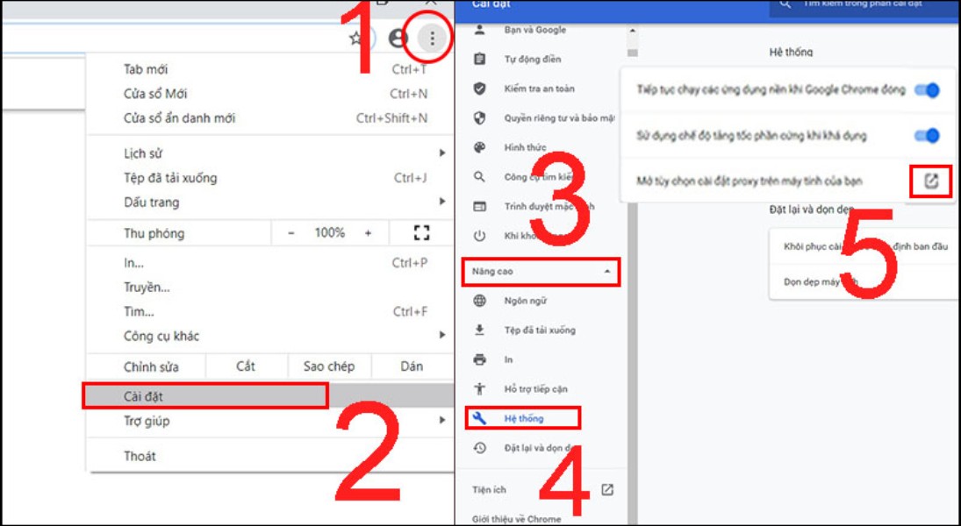The width and height of the screenshot is (961, 526).
Task: Click the settings search field
Action: point(860,4)
